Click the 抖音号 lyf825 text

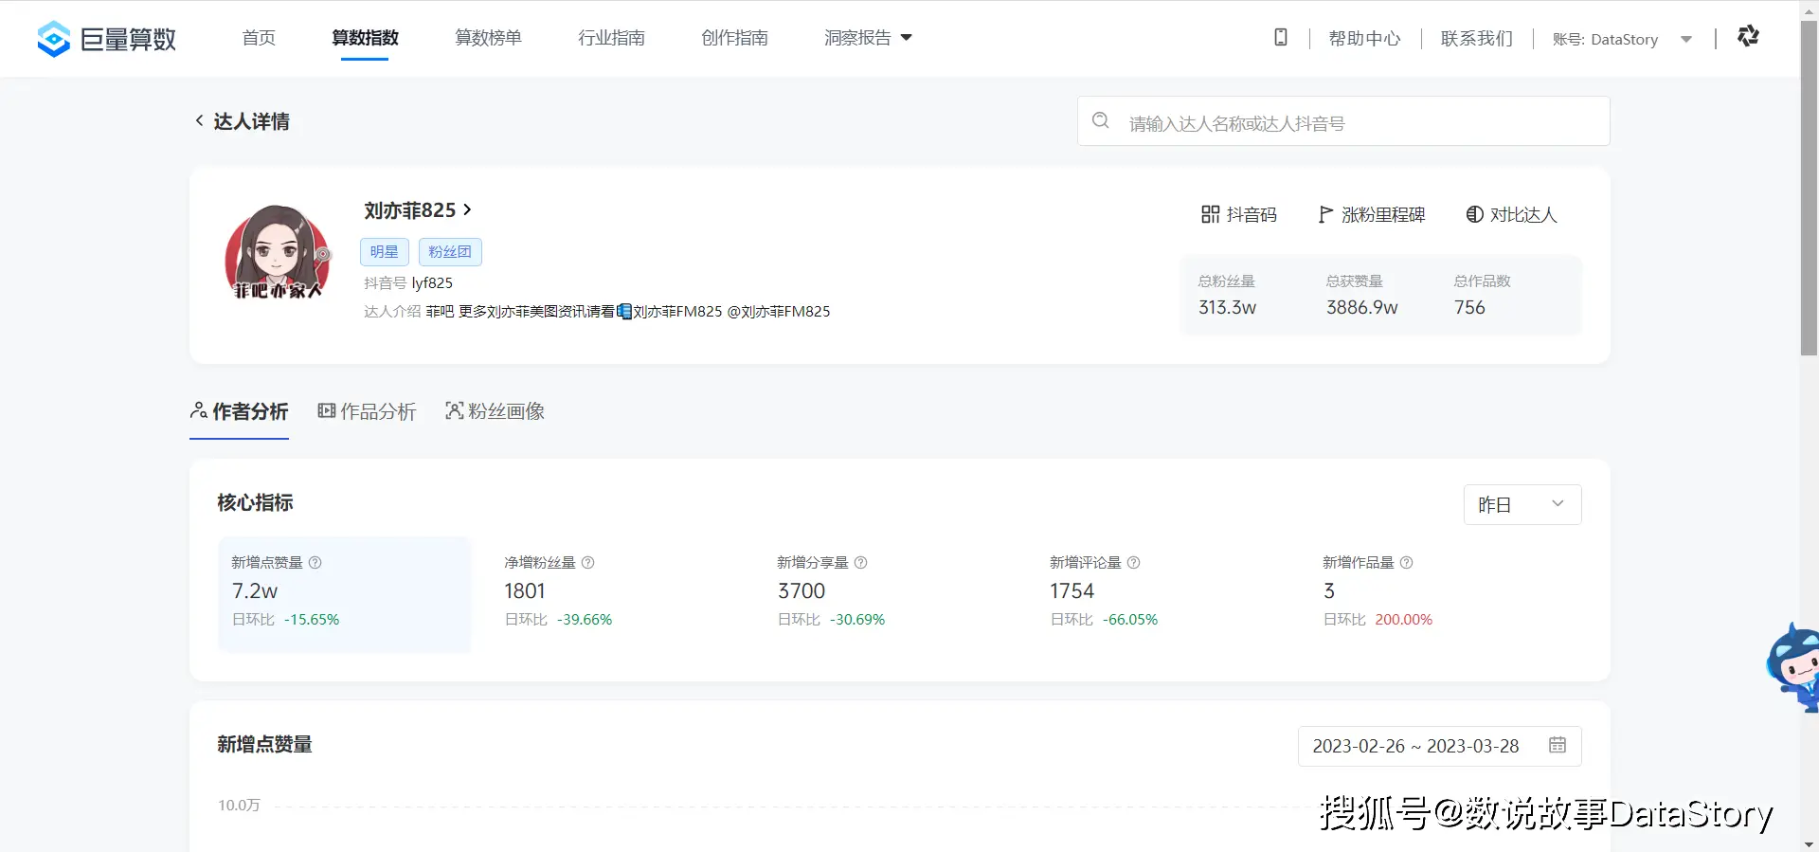[408, 282]
